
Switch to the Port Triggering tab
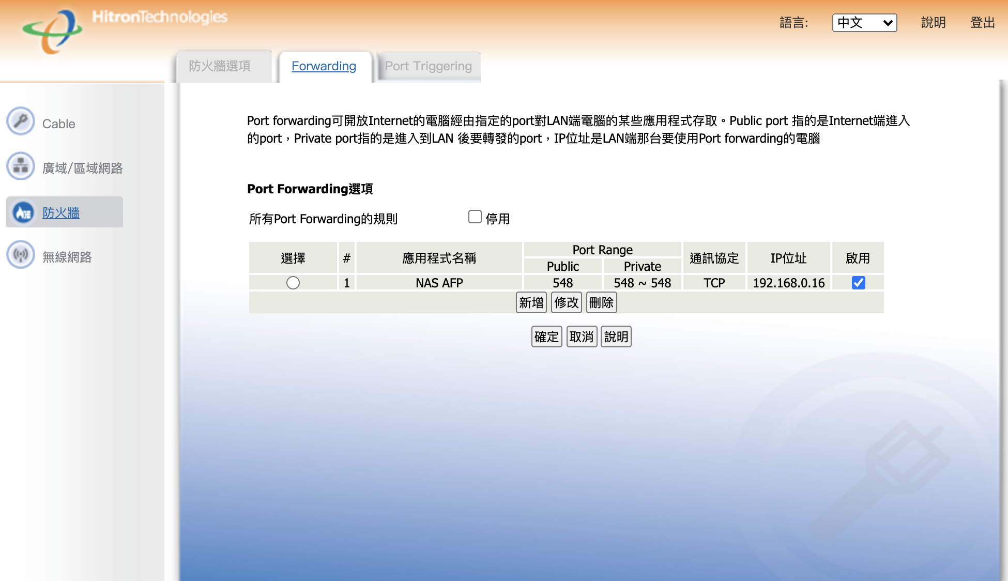pos(429,66)
